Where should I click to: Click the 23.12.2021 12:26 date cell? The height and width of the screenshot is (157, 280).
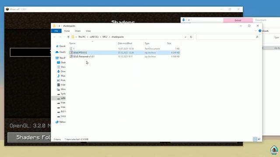click(126, 52)
